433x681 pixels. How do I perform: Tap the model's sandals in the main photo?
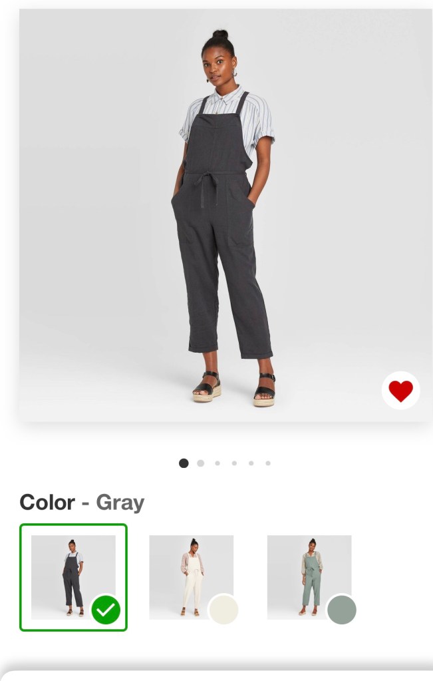click(234, 389)
